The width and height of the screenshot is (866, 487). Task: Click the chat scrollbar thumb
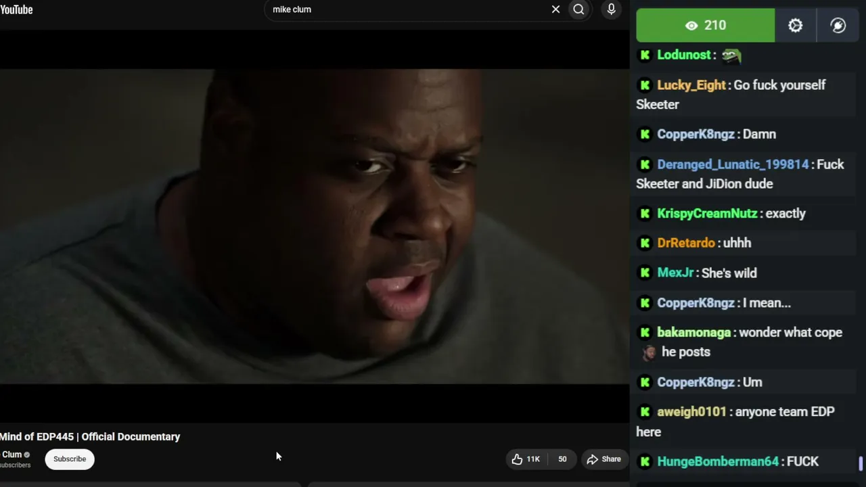(861, 463)
